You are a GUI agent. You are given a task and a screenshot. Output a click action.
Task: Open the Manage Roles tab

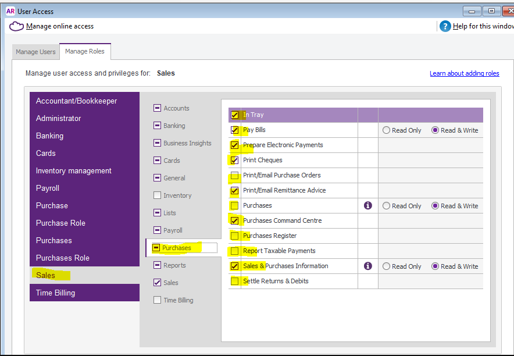click(x=85, y=51)
